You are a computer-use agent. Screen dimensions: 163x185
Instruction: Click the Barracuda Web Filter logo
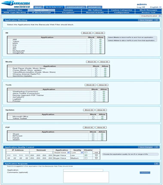click(16, 4)
